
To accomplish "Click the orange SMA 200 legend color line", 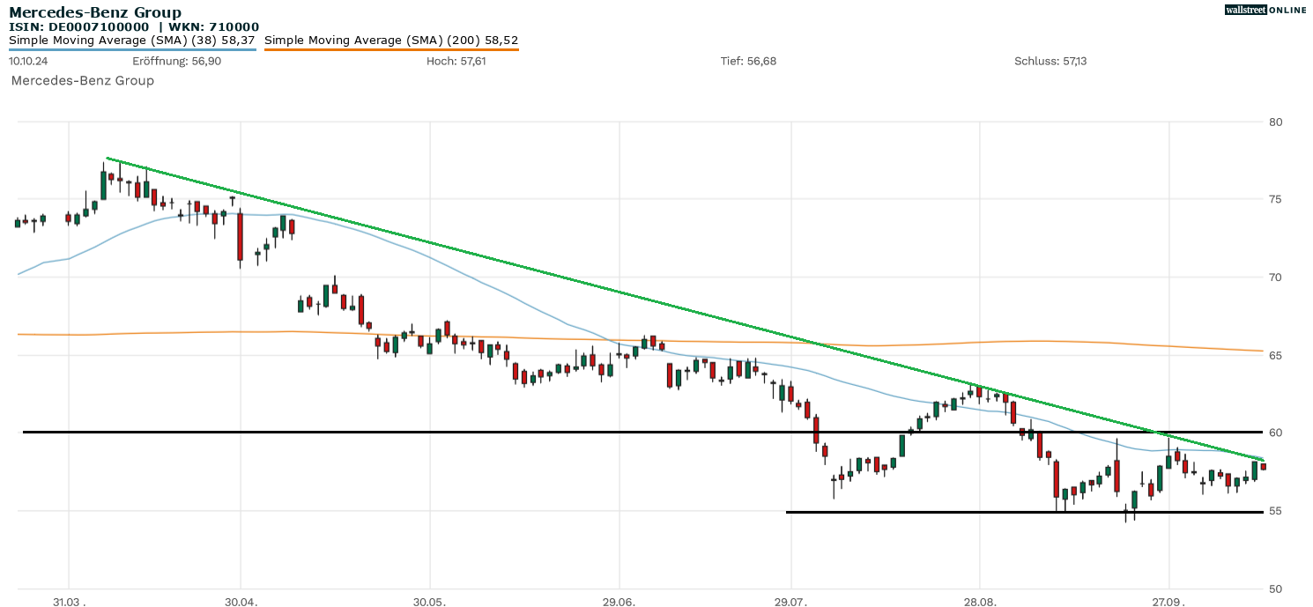I will 391,49.
